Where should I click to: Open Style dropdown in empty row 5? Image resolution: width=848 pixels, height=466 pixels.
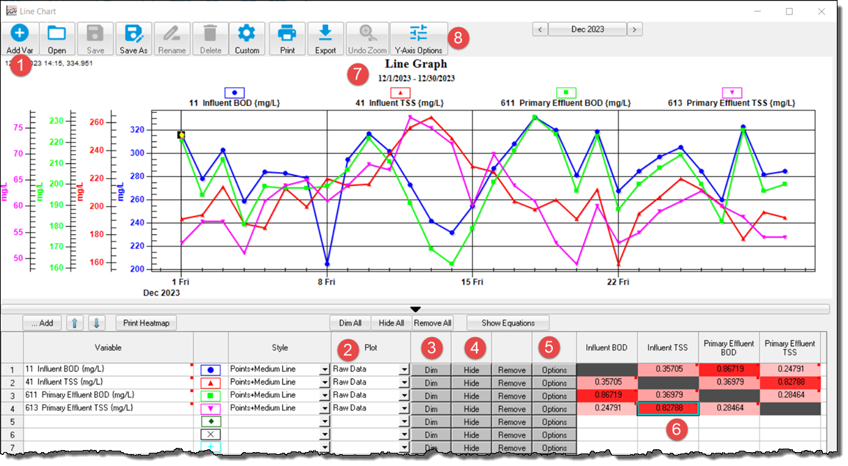click(x=324, y=421)
